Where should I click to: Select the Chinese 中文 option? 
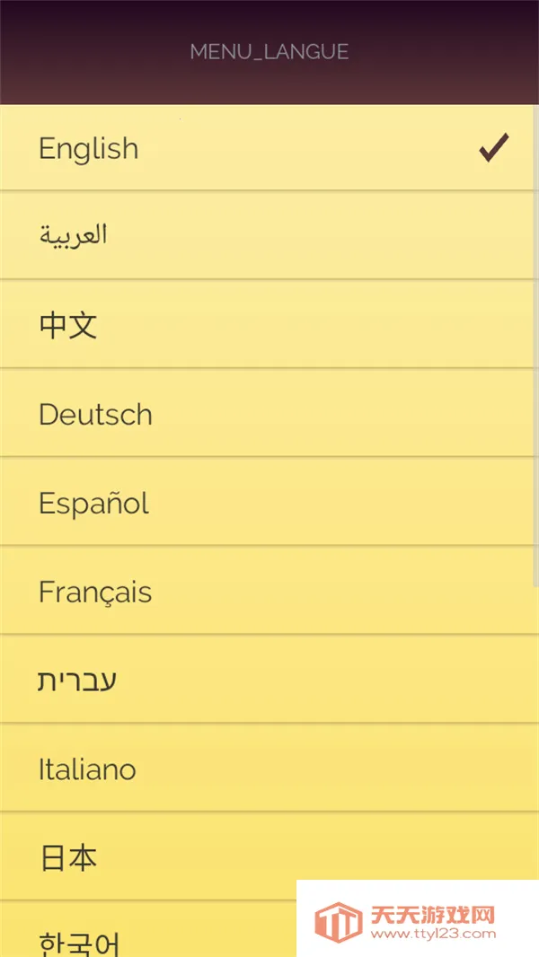(x=68, y=325)
